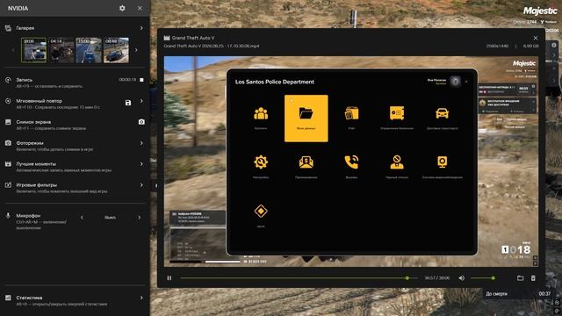Open the 04:14 gallery thumbnail

[x=61, y=50]
